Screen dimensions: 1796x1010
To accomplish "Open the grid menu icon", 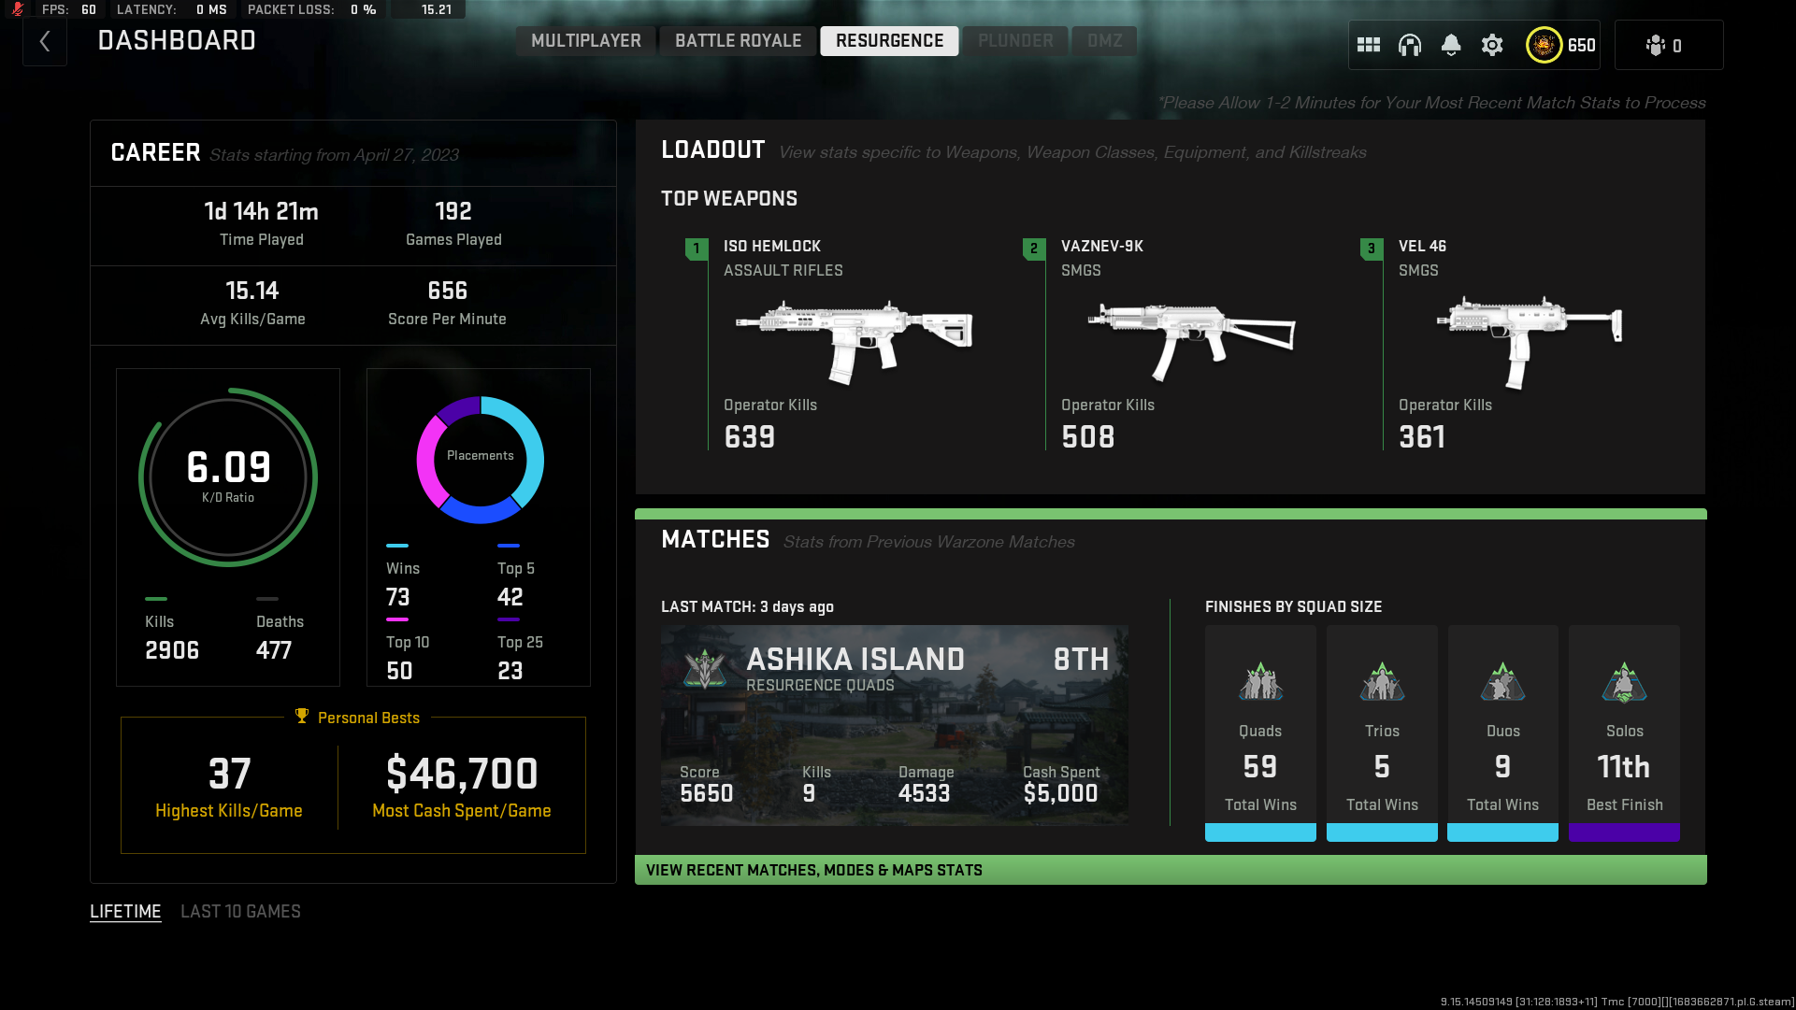I will (1369, 45).
